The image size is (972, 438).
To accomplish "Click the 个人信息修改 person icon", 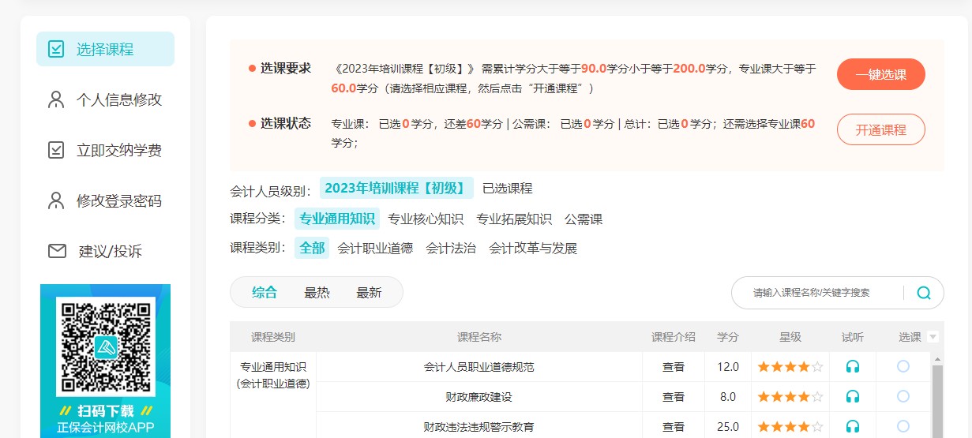I will tap(56, 99).
